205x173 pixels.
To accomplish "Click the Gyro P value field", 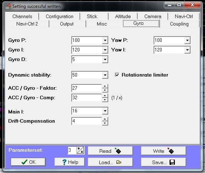I will pyautogui.click(x=87, y=40).
